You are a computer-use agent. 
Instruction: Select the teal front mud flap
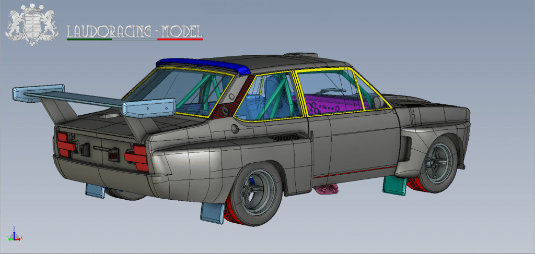[x=394, y=184]
